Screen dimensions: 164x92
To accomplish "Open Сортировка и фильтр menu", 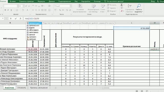I will click(x=130, y=8).
